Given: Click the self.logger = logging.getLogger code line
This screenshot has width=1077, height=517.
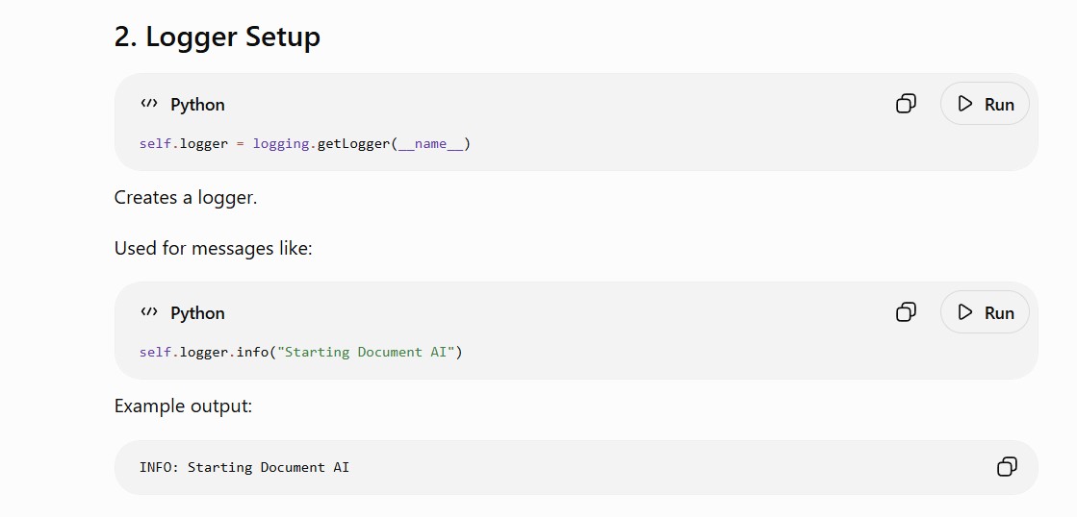Looking at the screenshot, I should pos(305,144).
